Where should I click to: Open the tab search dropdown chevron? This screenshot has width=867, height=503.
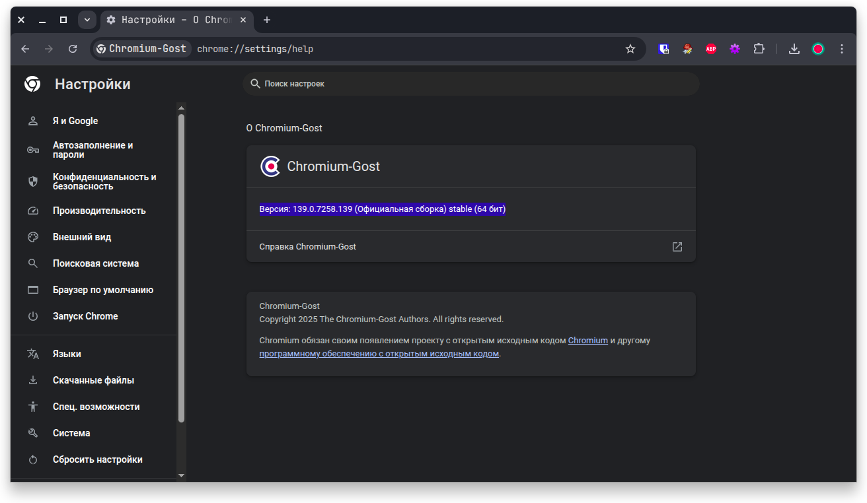click(x=87, y=20)
